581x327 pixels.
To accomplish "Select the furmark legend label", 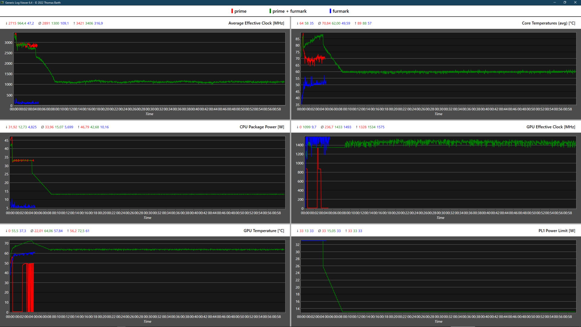I will pyautogui.click(x=341, y=11).
